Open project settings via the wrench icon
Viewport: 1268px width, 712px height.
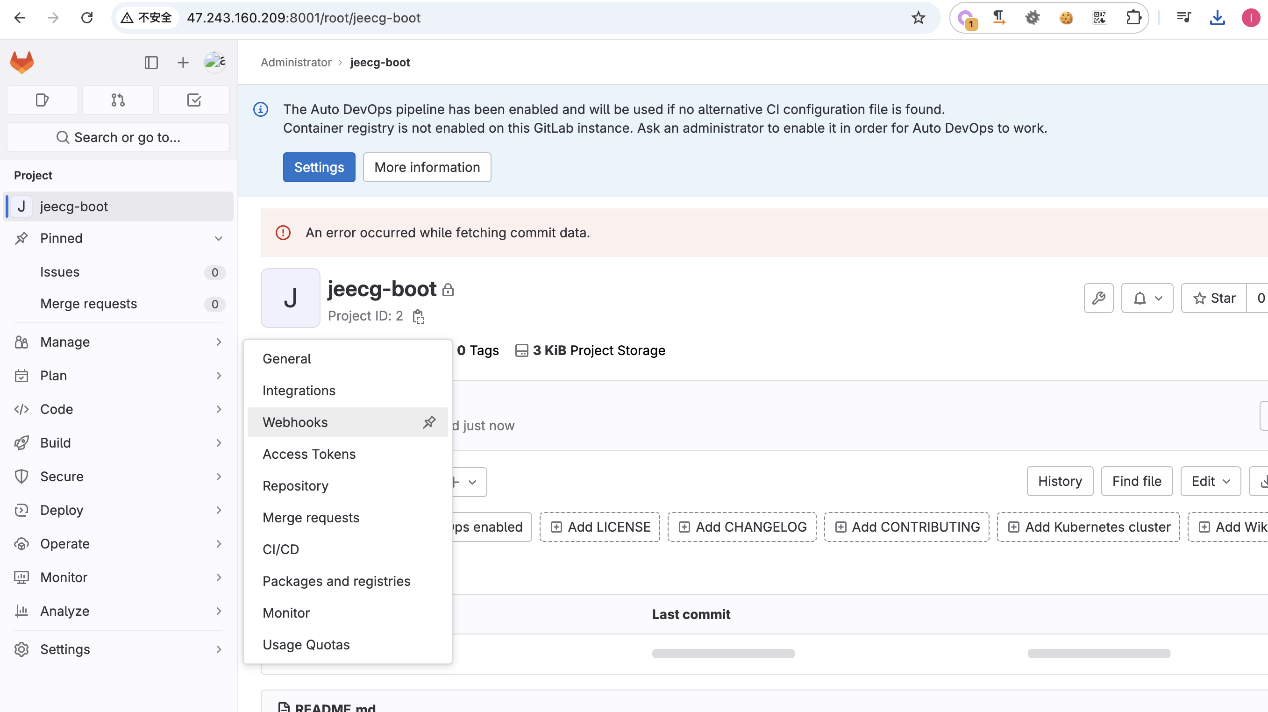(1099, 298)
